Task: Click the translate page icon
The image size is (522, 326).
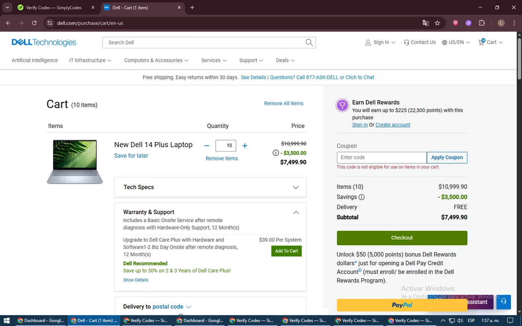Action: (x=425, y=23)
